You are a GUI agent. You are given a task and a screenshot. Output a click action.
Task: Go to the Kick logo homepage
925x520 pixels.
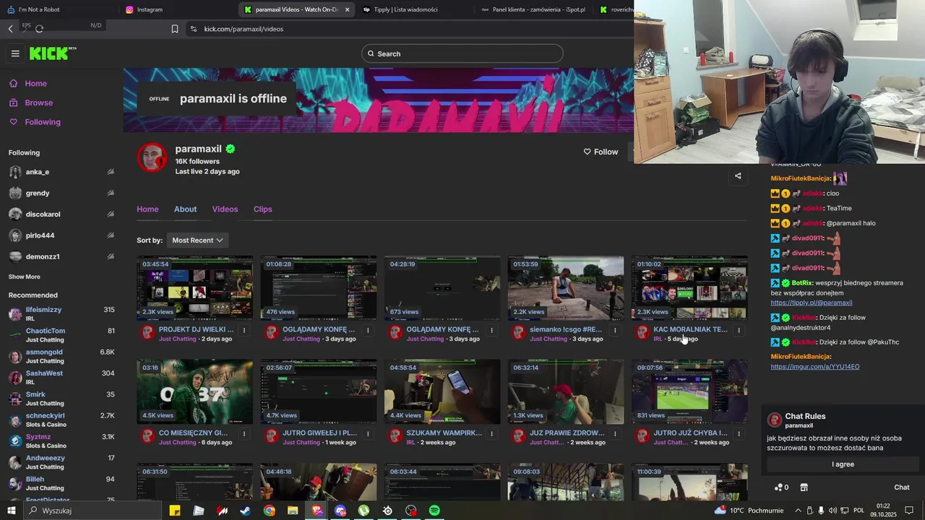pyautogui.click(x=53, y=53)
